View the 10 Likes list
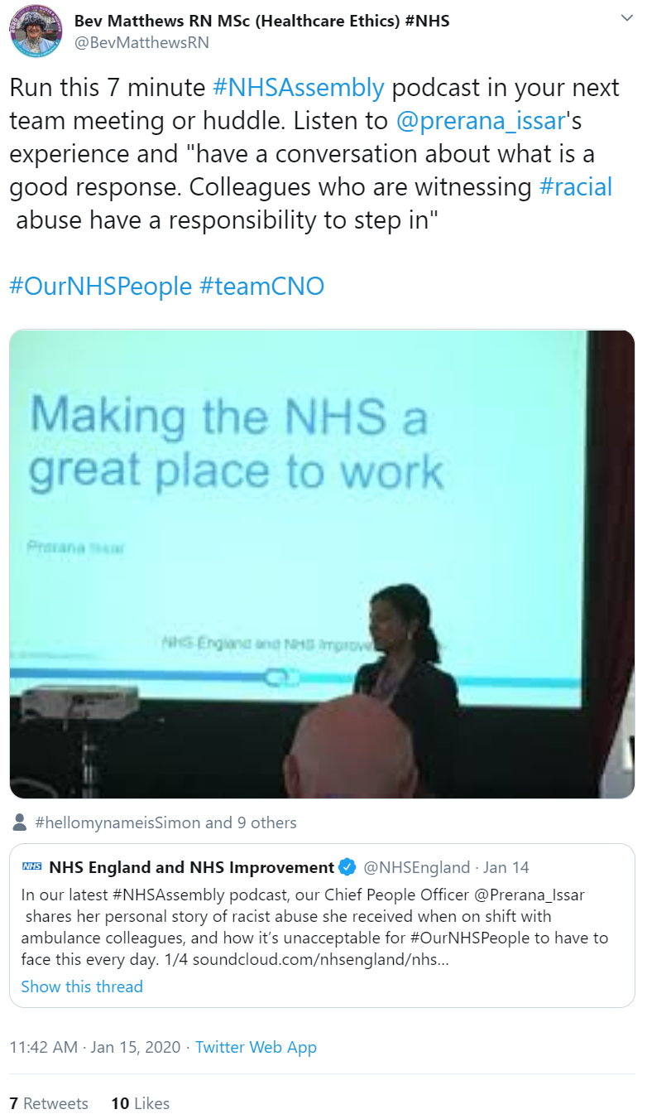 tap(140, 1103)
